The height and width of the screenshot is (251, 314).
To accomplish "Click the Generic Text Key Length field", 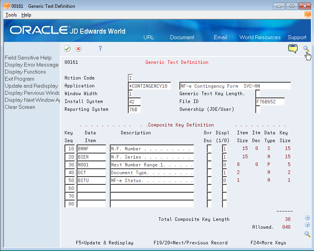I will [258, 94].
